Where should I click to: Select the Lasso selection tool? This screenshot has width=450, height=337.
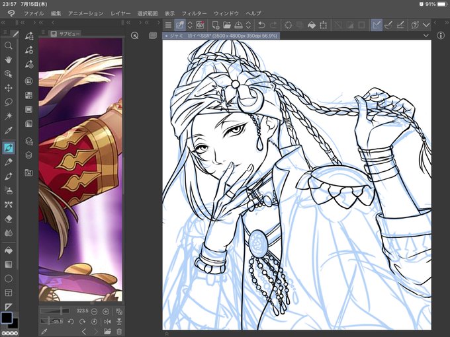9,102
